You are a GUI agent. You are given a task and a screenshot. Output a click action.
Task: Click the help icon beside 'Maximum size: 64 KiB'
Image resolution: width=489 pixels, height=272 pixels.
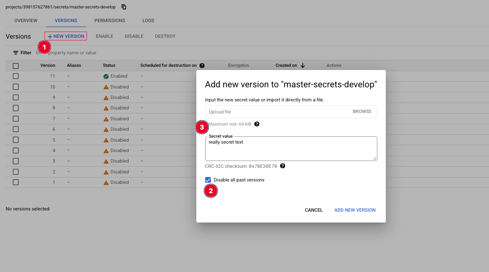coord(257,124)
